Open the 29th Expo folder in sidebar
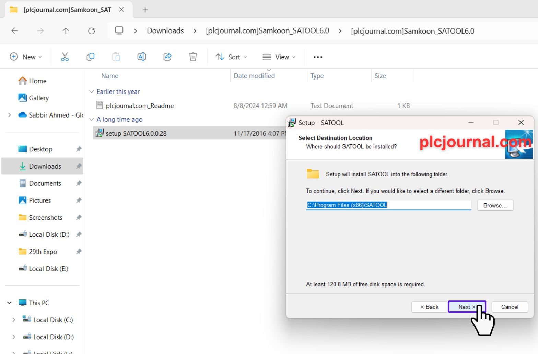Screen dimensions: 538x354 pos(43,252)
